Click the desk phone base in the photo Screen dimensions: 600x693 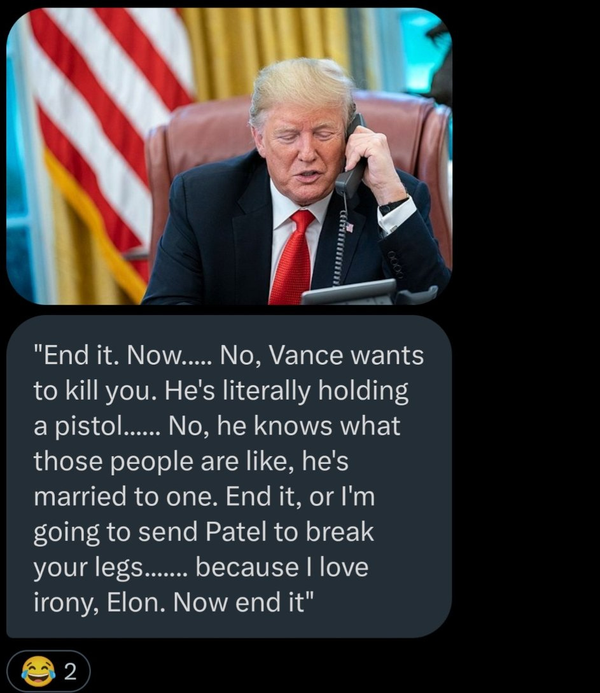(x=369, y=293)
